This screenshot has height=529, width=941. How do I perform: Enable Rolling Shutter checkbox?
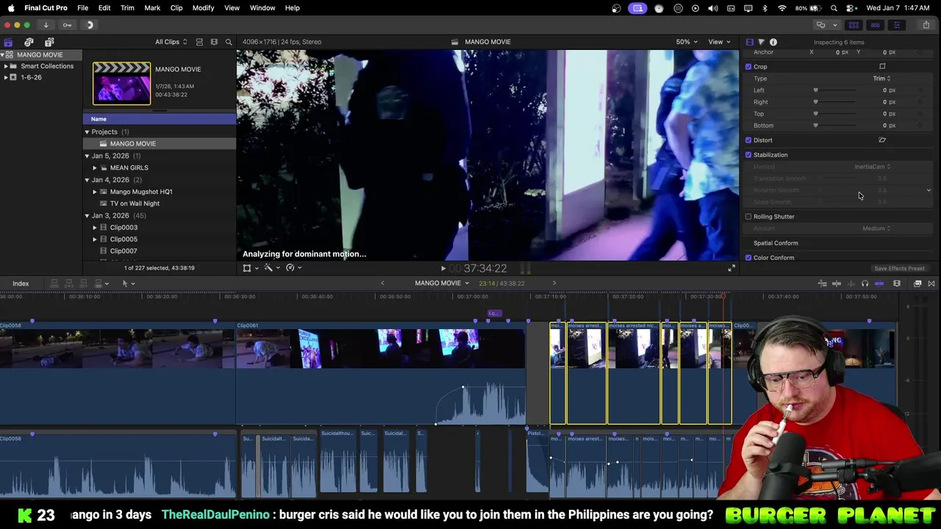click(748, 217)
